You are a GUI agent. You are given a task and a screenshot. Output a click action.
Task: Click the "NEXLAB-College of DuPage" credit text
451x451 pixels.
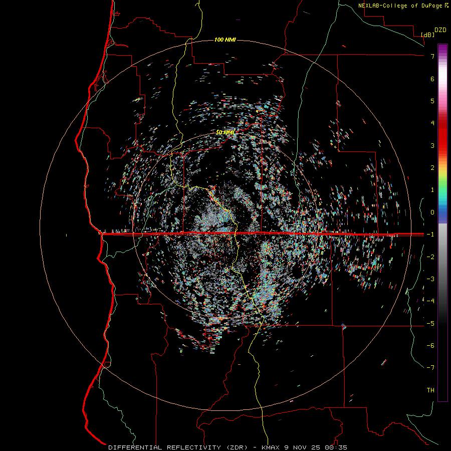[x=400, y=6]
